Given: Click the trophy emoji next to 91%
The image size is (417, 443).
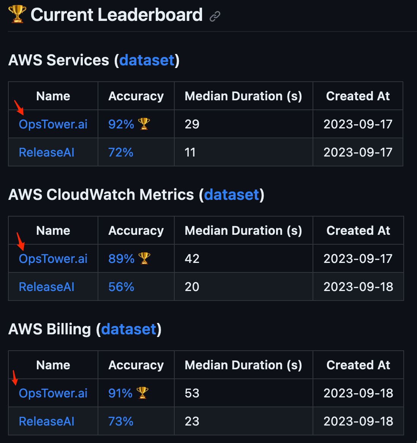Looking at the screenshot, I should click(x=142, y=393).
